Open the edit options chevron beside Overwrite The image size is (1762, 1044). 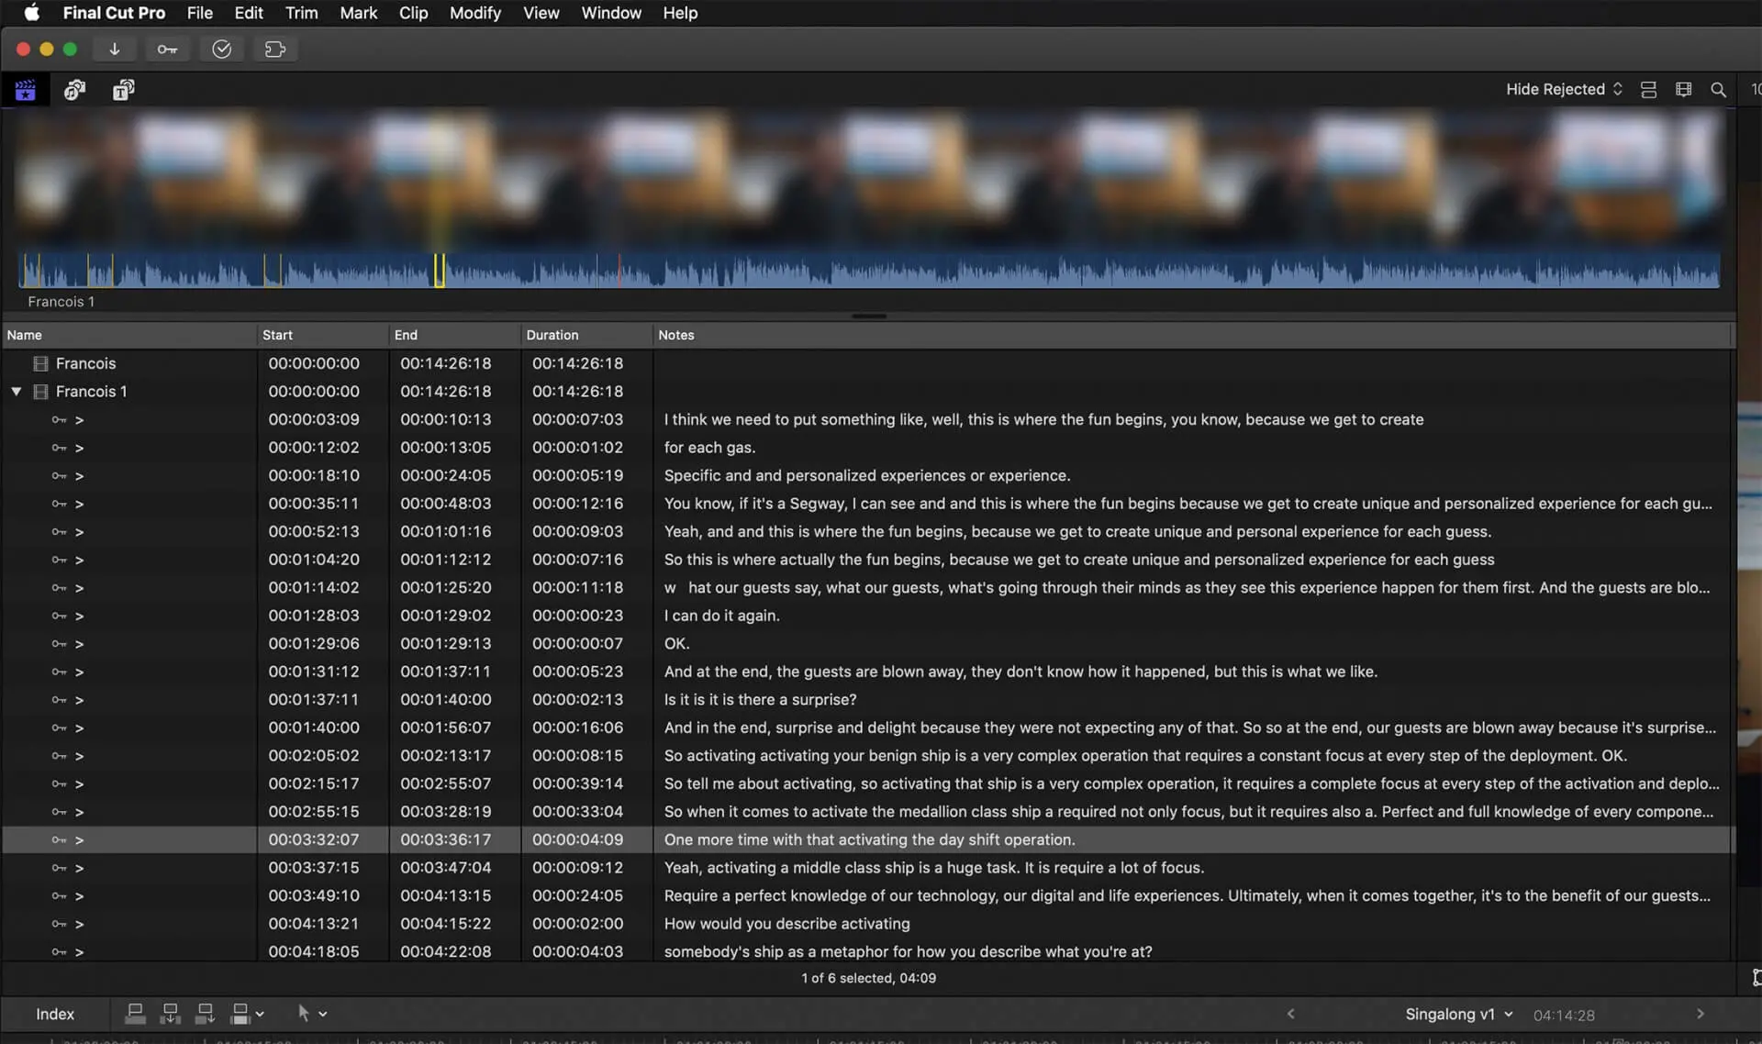pyautogui.click(x=260, y=1015)
